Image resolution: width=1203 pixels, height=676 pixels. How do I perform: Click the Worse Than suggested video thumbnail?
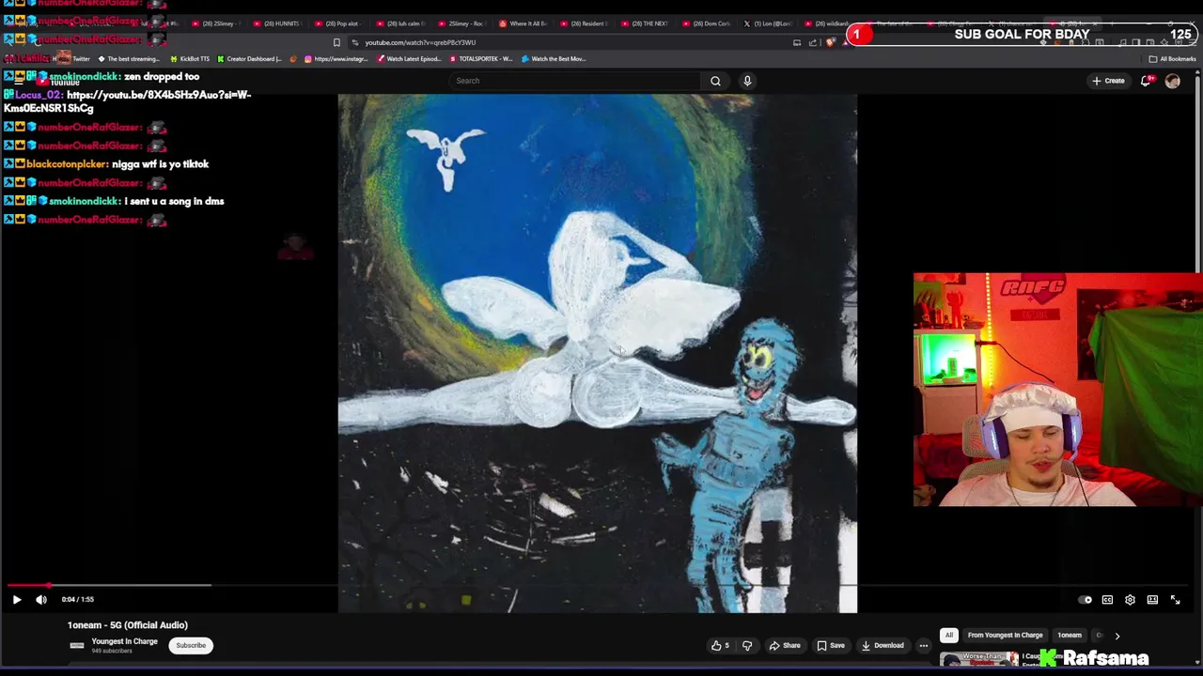click(977, 659)
